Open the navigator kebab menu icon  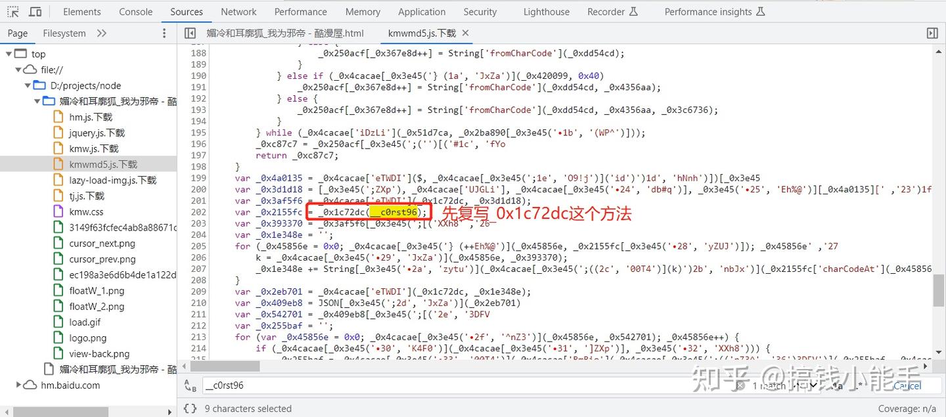[164, 33]
